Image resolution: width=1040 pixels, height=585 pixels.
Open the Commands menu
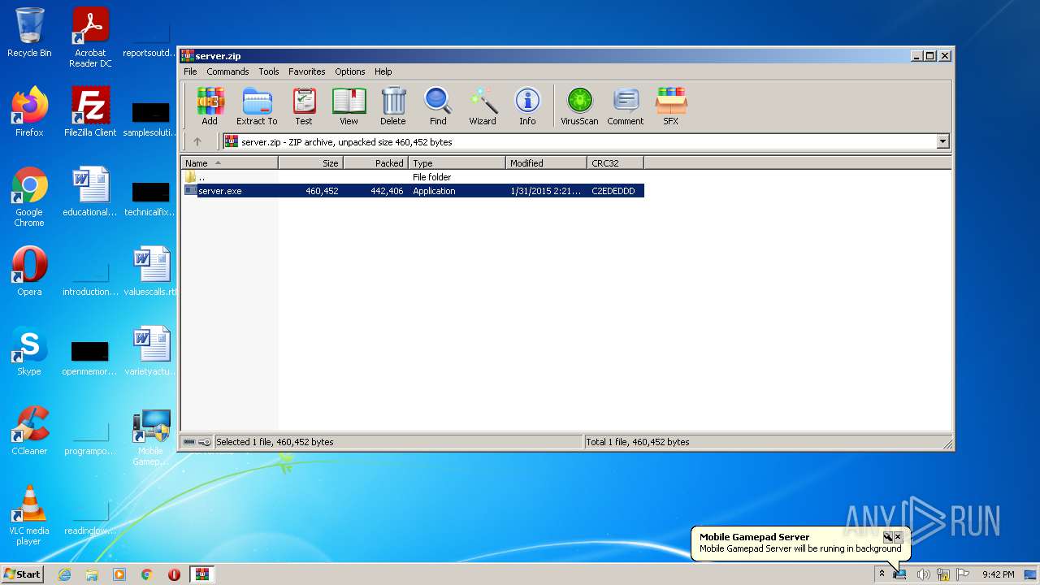[x=227, y=71]
